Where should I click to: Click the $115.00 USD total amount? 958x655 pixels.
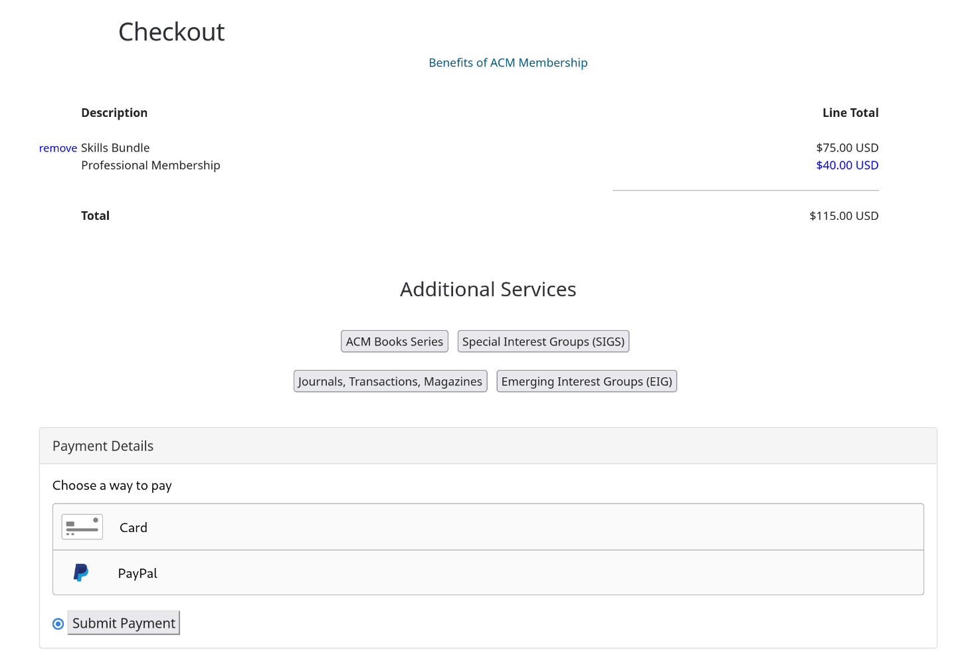[844, 215]
